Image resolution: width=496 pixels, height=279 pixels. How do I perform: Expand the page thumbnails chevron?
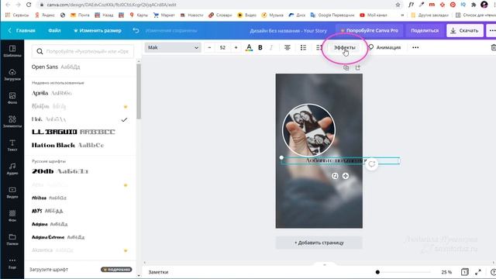pyautogui.click(x=324, y=264)
